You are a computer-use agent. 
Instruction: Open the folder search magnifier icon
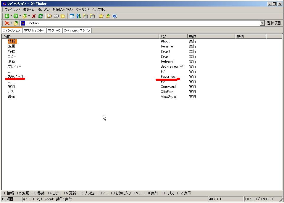click(49, 16)
